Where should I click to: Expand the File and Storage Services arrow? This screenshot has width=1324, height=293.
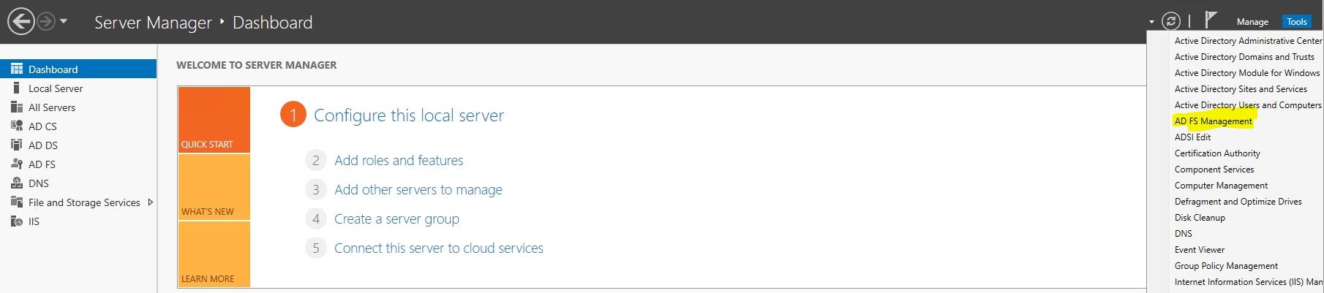pos(151,202)
